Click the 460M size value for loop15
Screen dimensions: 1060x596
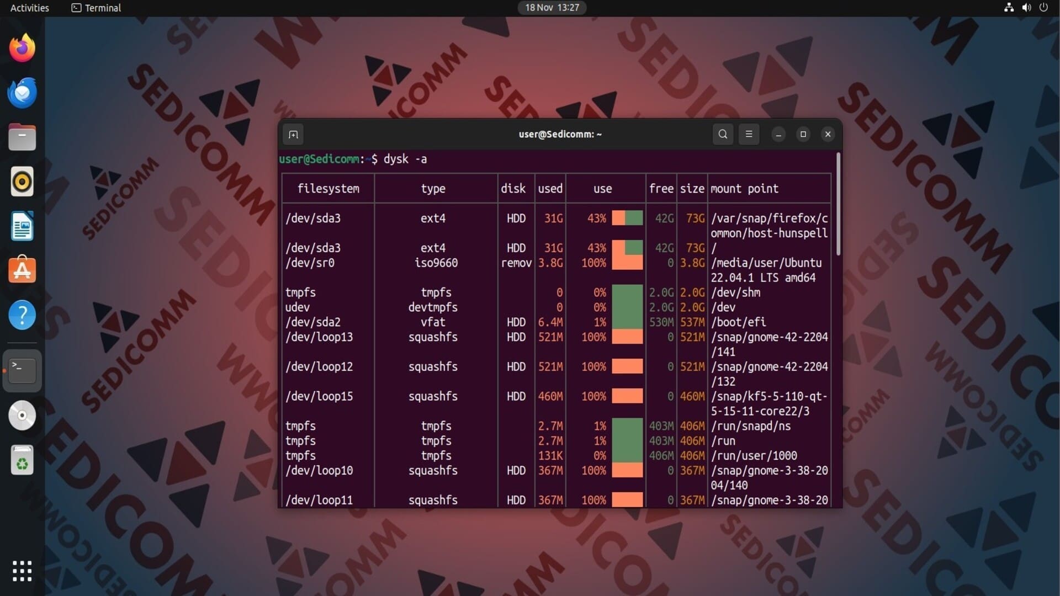click(692, 397)
